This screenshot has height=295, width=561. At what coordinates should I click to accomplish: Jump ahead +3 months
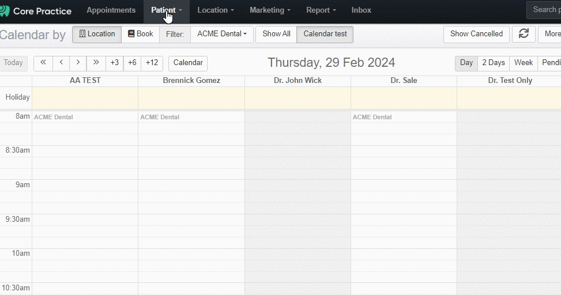[x=115, y=63]
